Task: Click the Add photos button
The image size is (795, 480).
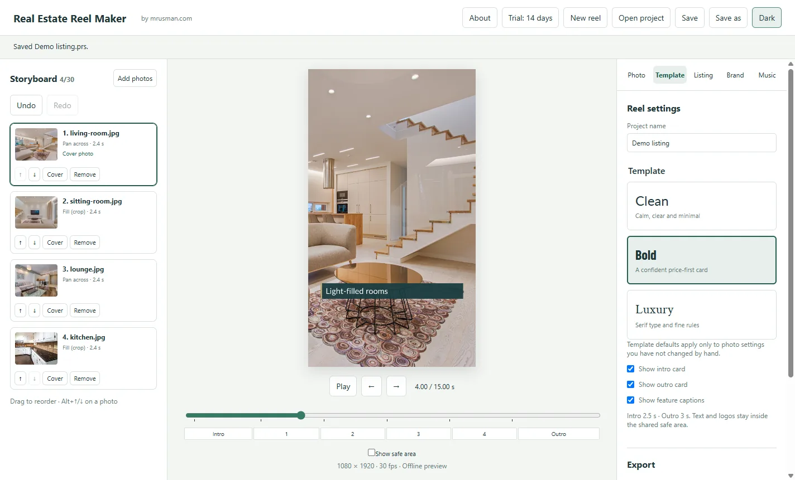Action: pos(135,79)
